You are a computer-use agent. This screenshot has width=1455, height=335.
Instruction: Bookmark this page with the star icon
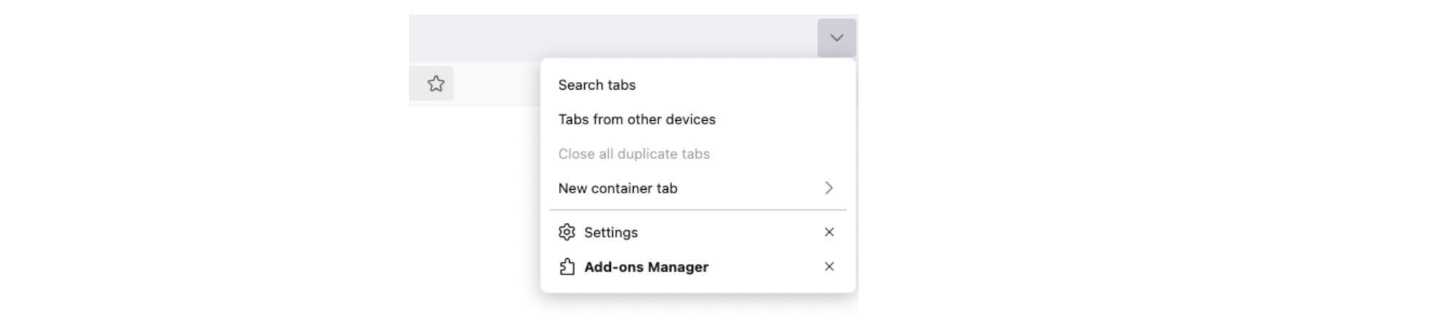[x=436, y=84]
